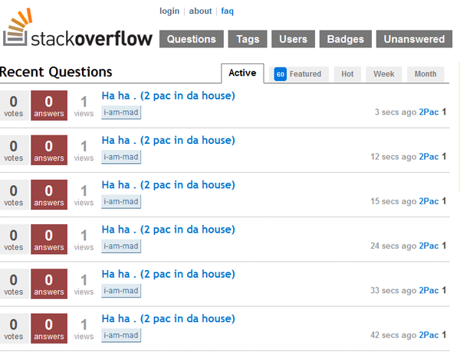Go to the Questions nav button
Image resolution: width=460 pixels, height=358 pixels.
(191, 39)
